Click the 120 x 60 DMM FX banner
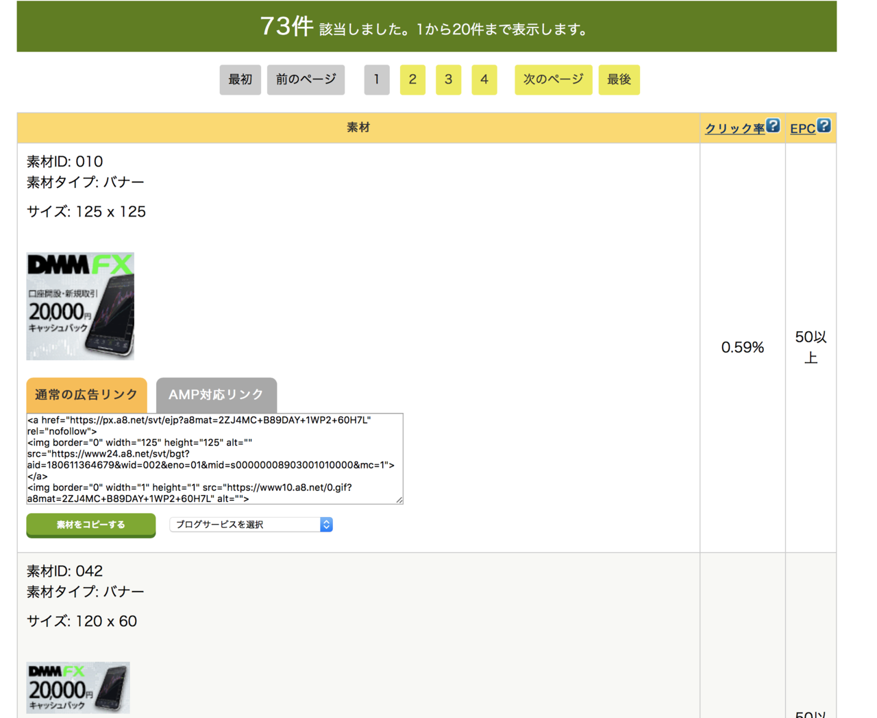This screenshot has height=718, width=877. tap(78, 688)
